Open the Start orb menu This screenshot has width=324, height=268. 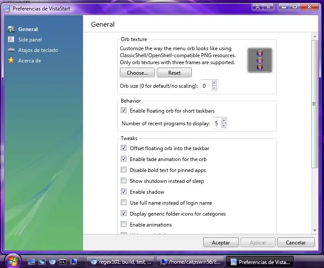tap(13, 261)
